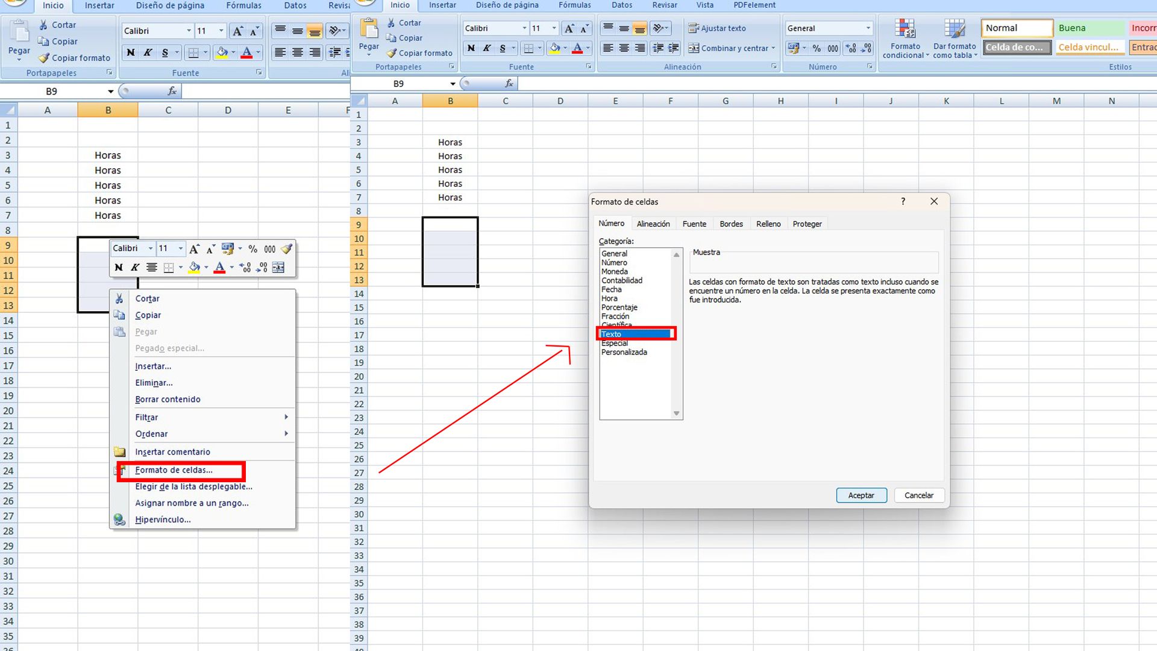Image resolution: width=1157 pixels, height=651 pixels.
Task: Open the font size dropdown
Action: [221, 30]
